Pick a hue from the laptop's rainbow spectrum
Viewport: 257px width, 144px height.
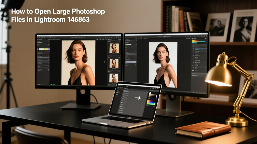(151, 102)
